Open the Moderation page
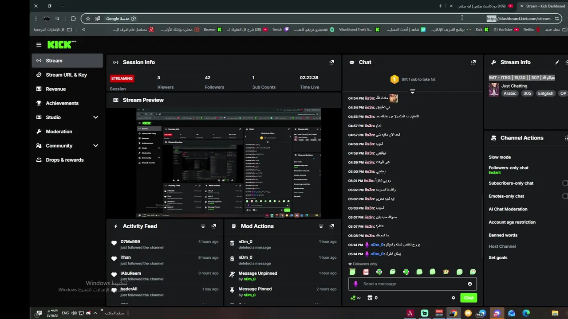 [67, 132]
